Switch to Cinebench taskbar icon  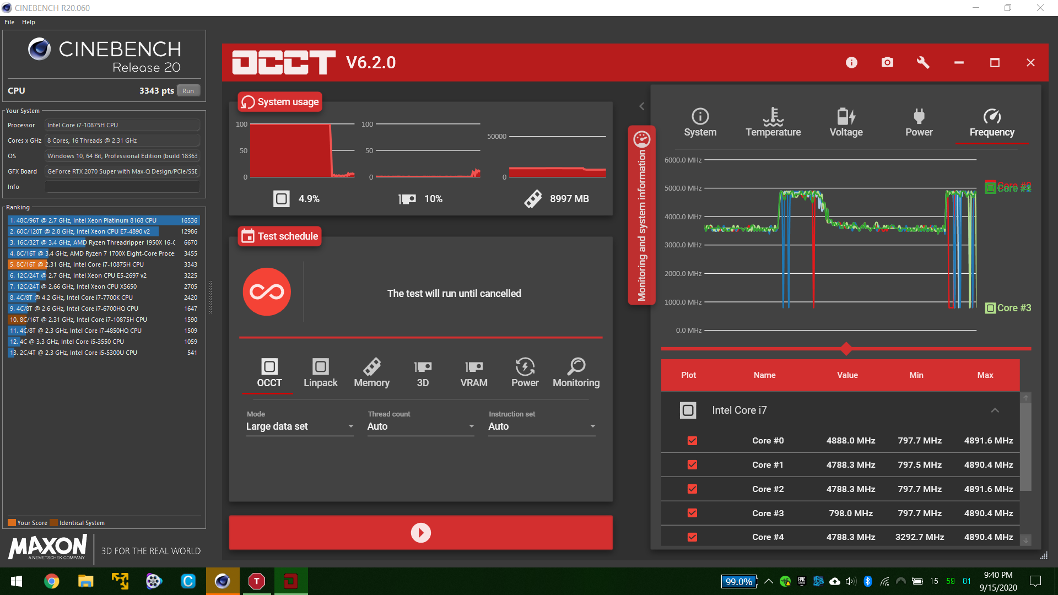[x=223, y=581]
